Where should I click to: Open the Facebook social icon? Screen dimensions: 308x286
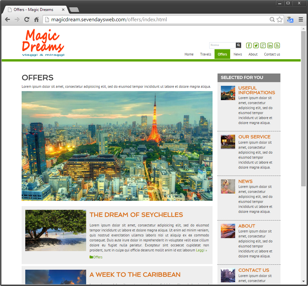pos(249,45)
